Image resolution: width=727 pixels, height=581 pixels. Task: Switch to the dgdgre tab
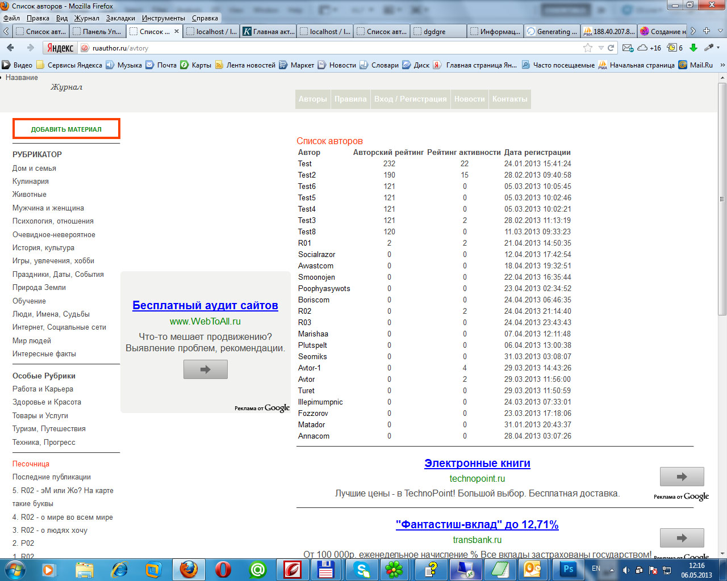(x=437, y=31)
